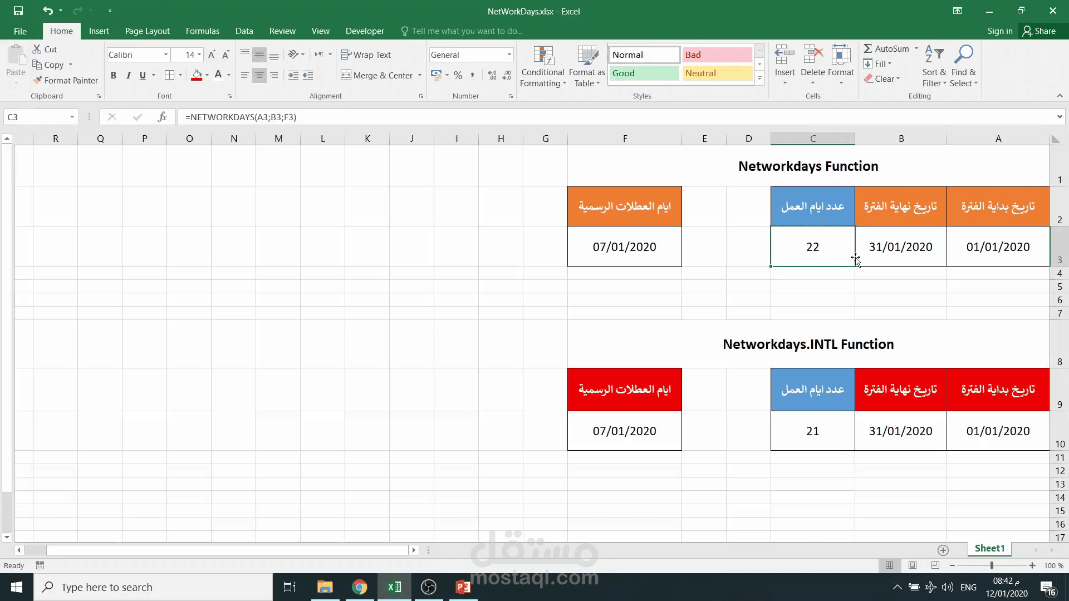Apply the Good cell style
This screenshot has width=1069, height=601.
coord(644,73)
